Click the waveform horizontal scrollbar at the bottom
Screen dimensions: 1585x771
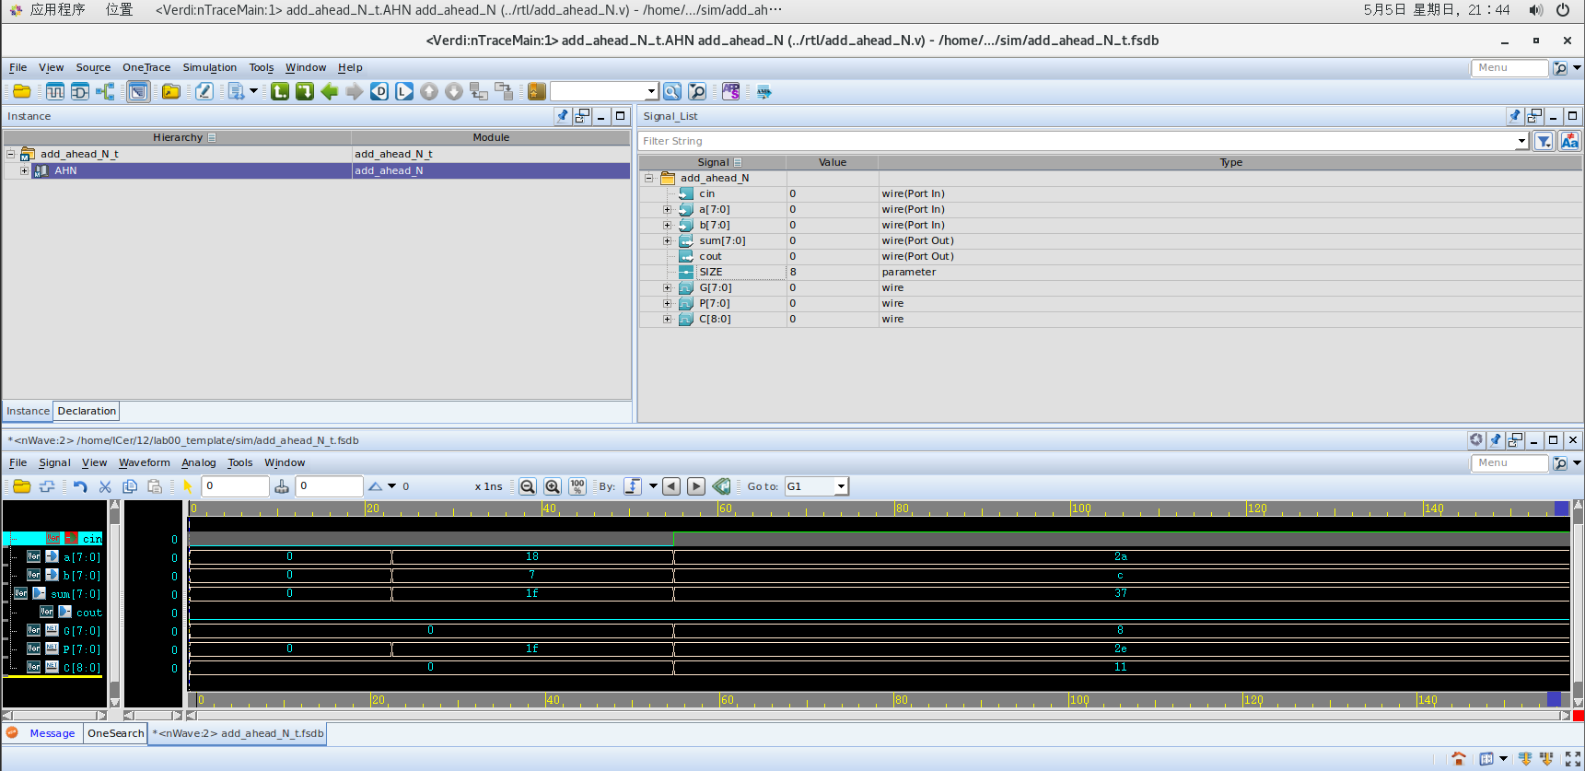point(879,715)
